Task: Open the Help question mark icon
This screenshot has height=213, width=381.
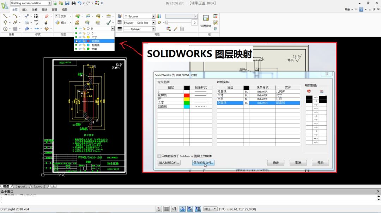Action: 361,9
